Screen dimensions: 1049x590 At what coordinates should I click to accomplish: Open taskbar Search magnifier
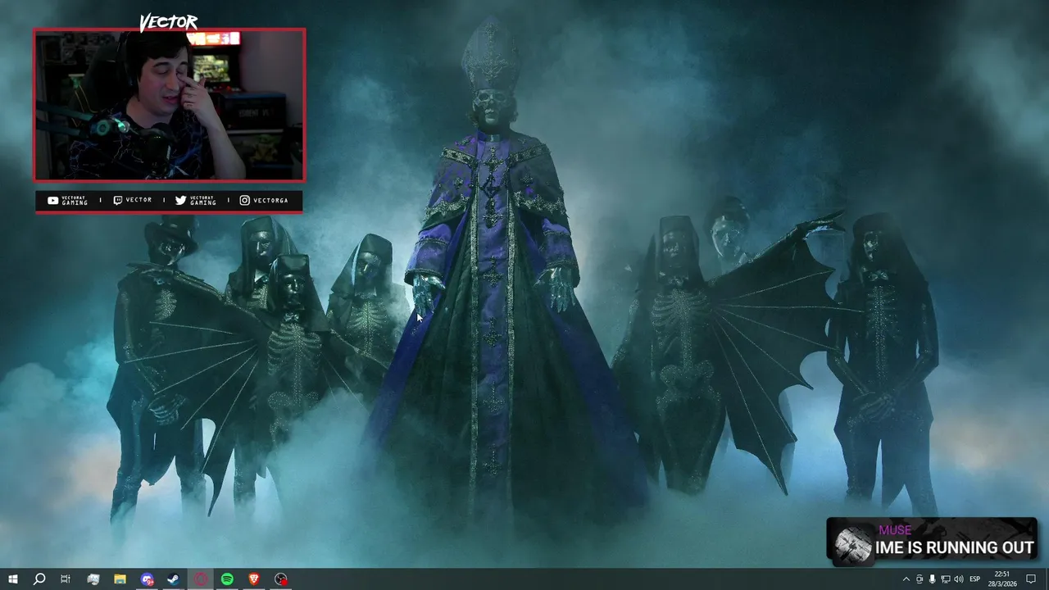tap(39, 579)
